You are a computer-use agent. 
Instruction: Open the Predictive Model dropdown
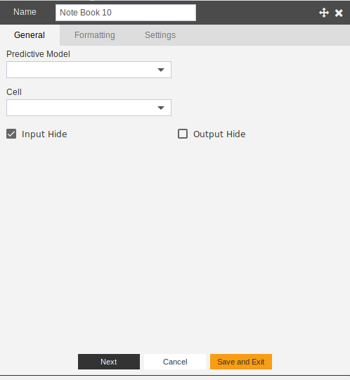tap(89, 70)
